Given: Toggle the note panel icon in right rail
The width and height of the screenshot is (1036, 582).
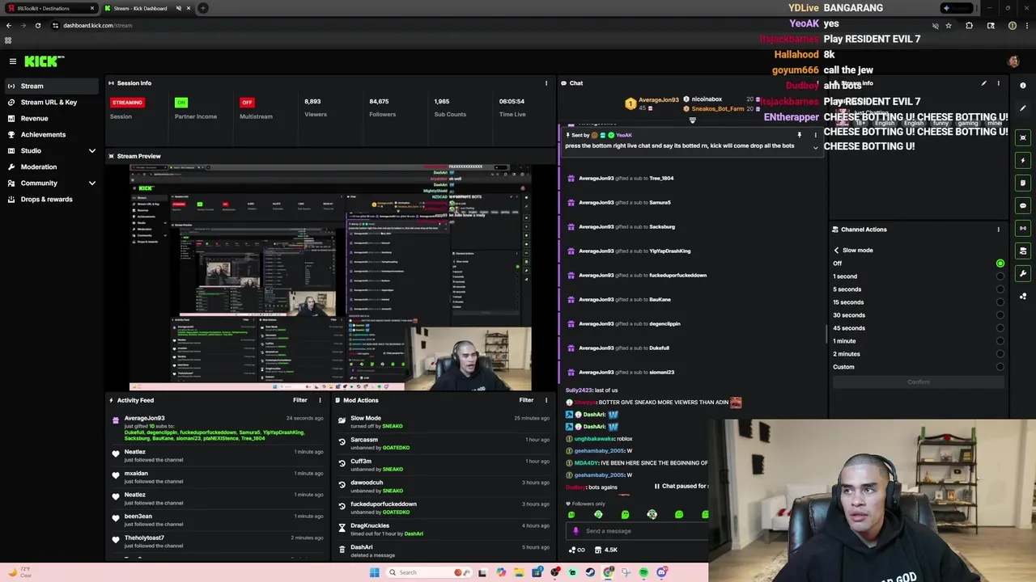Looking at the screenshot, I should point(1023,183).
